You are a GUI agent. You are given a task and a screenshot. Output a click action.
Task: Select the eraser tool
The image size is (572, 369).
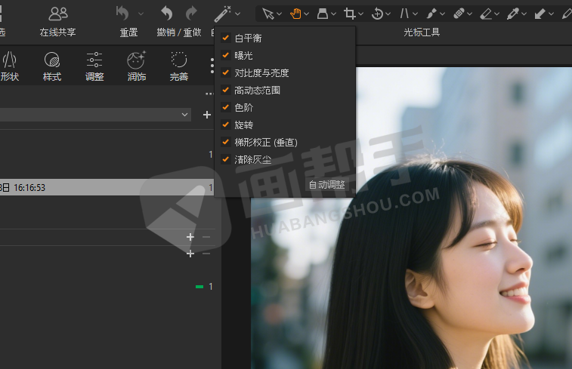click(x=486, y=14)
